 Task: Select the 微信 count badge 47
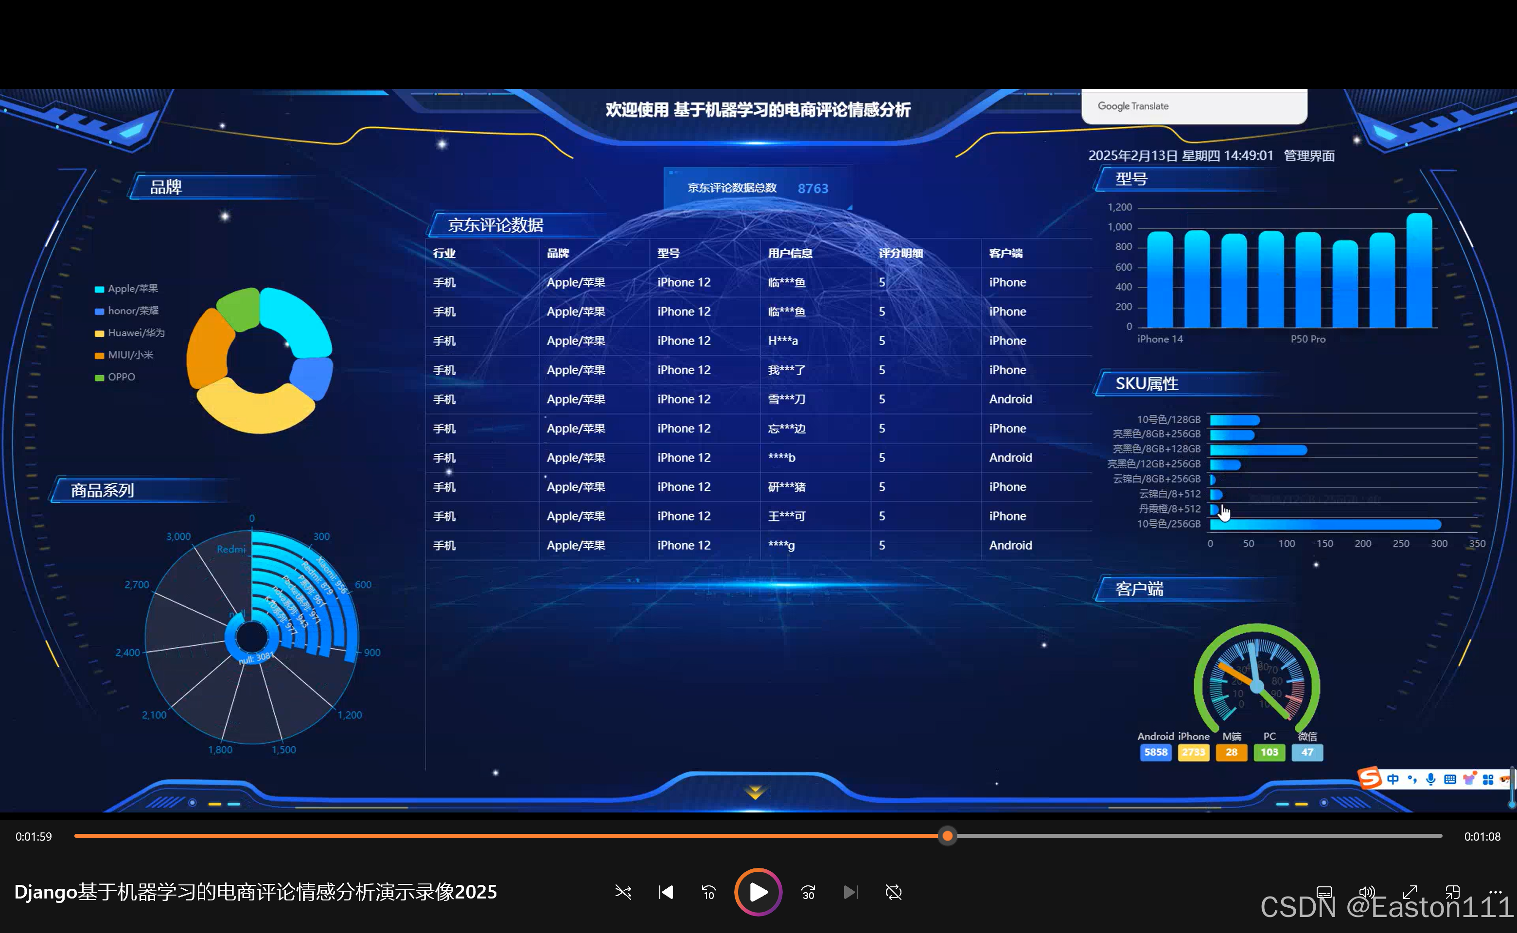(1307, 752)
